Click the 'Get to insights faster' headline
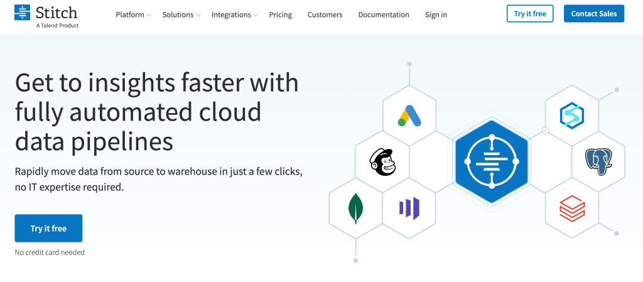 pyautogui.click(x=156, y=112)
